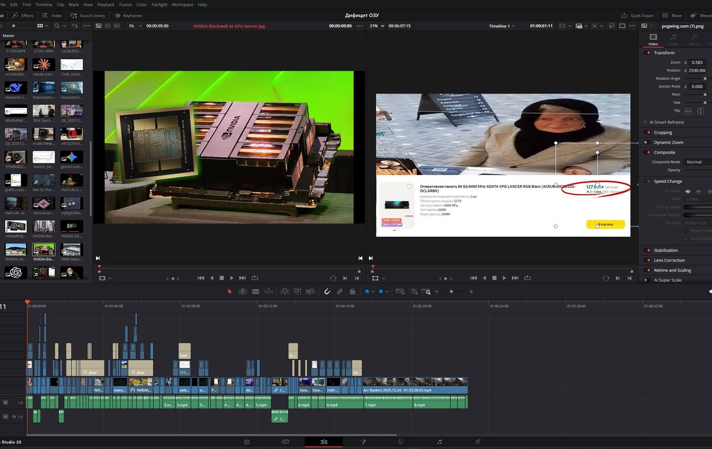Screen dimensions: 712x449
Task: Toggle timeline snapping magnet icon
Action: tap(326, 291)
